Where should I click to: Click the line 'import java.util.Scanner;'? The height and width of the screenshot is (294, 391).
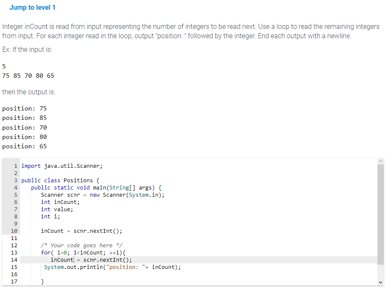coord(62,166)
